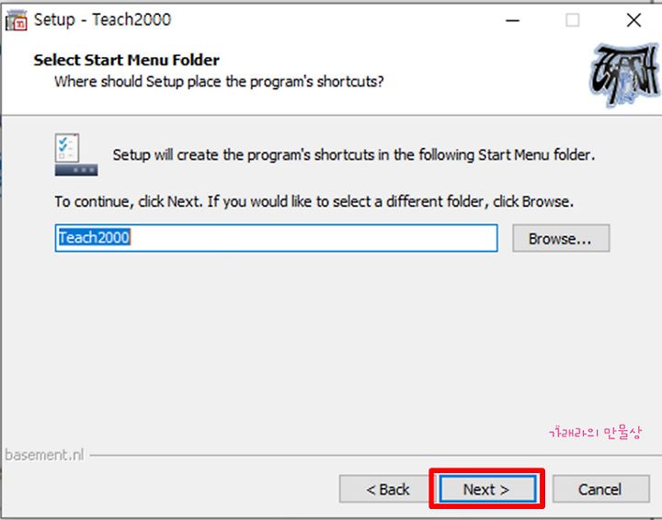Close the Teach2000 Setup dialog
Screen dimensions: 662x520
click(x=633, y=20)
